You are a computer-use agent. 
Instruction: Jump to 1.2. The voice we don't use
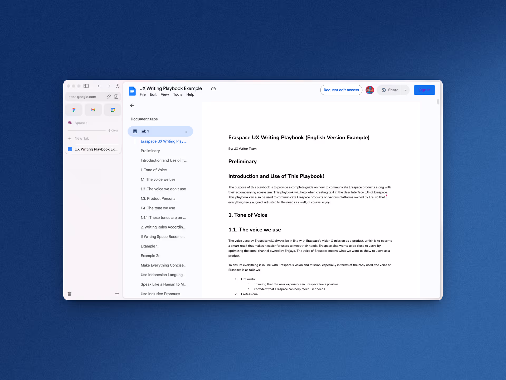[x=163, y=189]
